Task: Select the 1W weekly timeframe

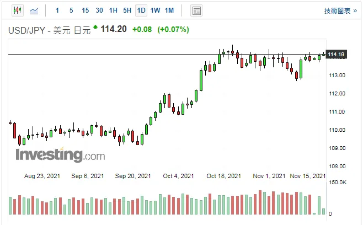Action: (x=155, y=10)
